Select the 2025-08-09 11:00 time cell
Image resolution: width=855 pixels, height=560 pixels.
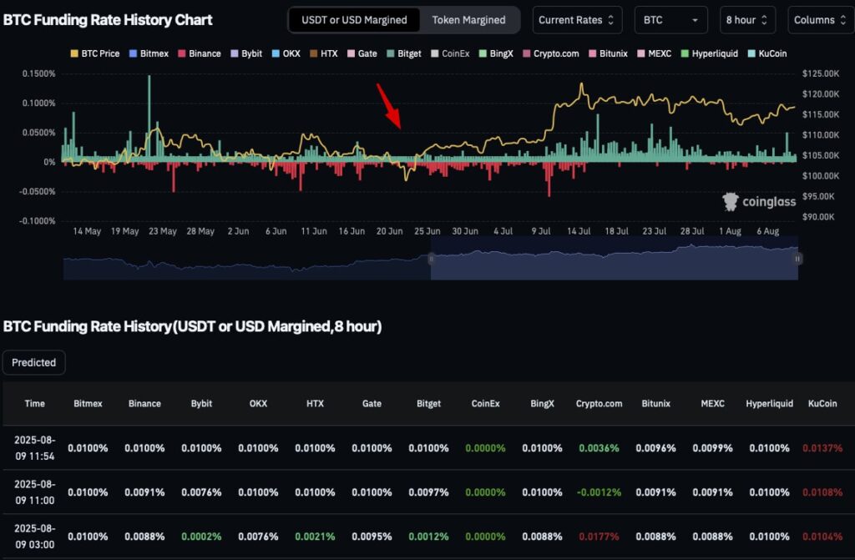point(34,492)
